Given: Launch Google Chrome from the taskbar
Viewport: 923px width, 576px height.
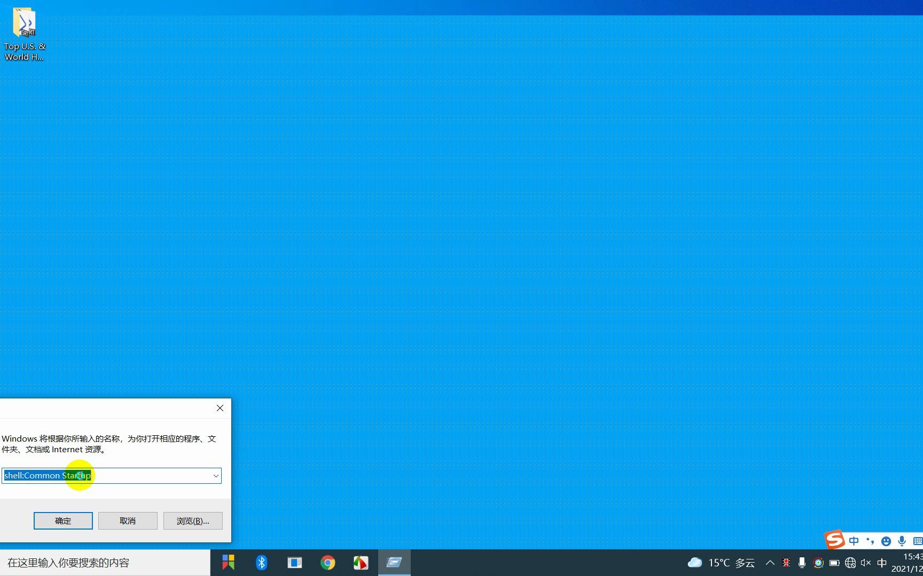Looking at the screenshot, I should pos(327,563).
